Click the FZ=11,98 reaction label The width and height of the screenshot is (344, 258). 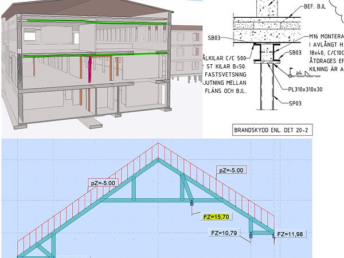coord(290,234)
